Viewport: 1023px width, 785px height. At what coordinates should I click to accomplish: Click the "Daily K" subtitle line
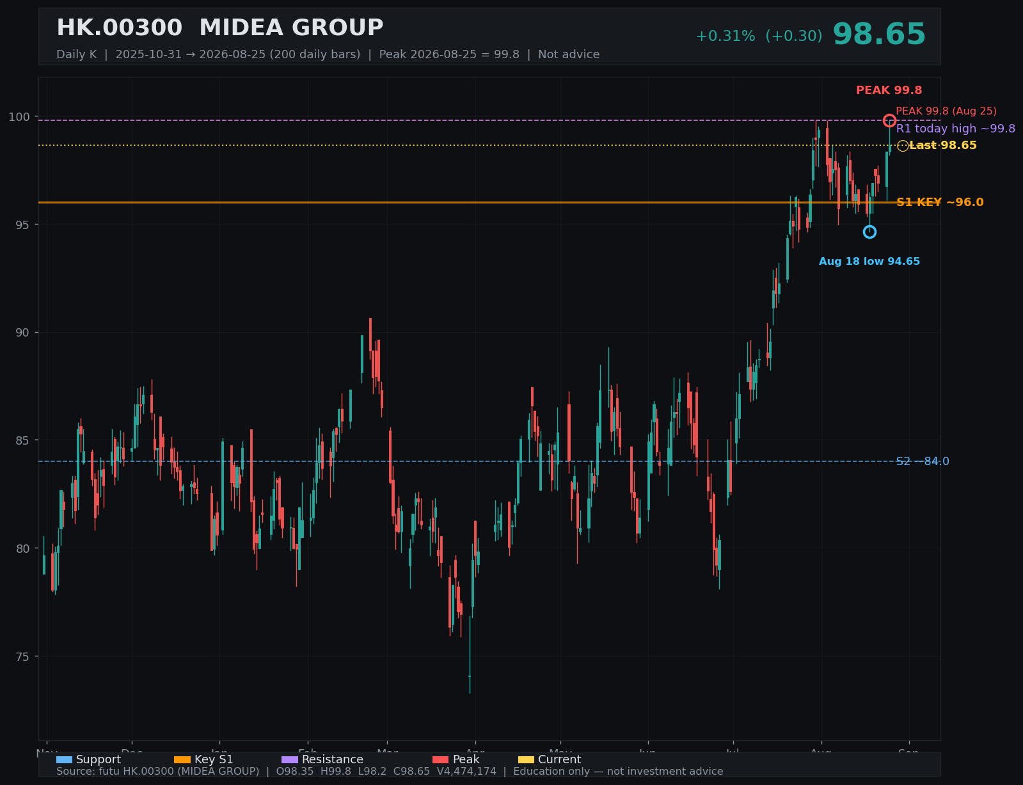click(x=328, y=54)
